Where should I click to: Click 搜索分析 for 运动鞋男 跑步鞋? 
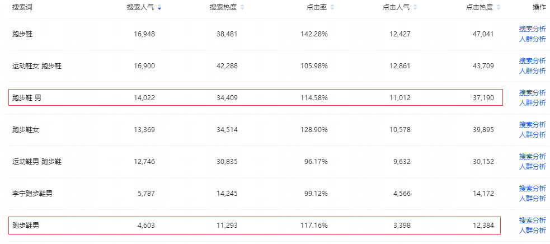532,157
